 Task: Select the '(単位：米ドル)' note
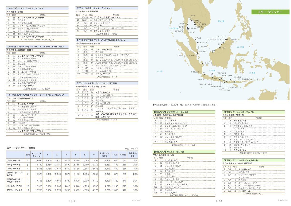pos(131,149)
